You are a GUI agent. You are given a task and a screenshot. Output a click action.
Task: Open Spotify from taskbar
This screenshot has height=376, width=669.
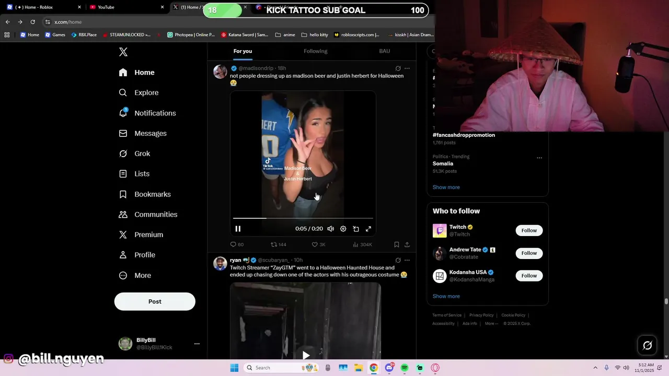pos(405,368)
